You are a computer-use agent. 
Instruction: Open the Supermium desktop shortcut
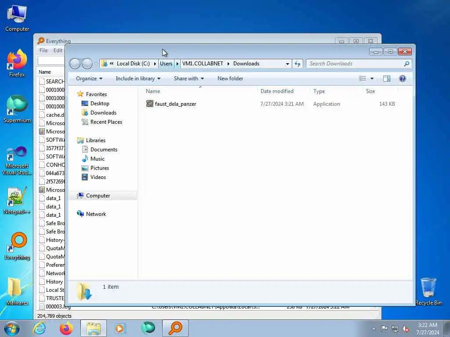point(17,109)
